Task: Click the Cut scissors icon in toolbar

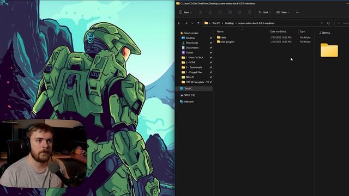Action: pos(200,12)
